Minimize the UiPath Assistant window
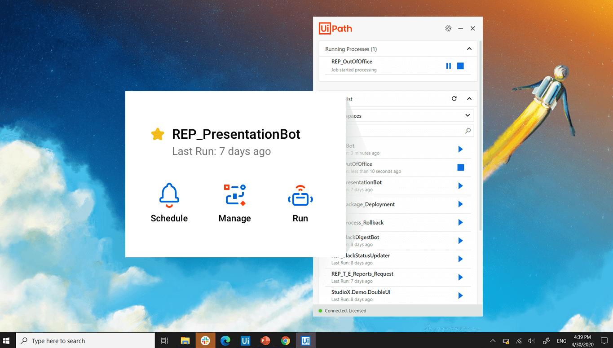The image size is (613, 348). click(x=460, y=28)
